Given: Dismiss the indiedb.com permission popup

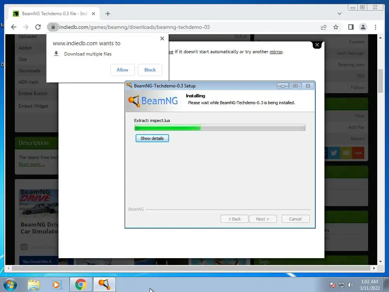Looking at the screenshot, I should [162, 38].
